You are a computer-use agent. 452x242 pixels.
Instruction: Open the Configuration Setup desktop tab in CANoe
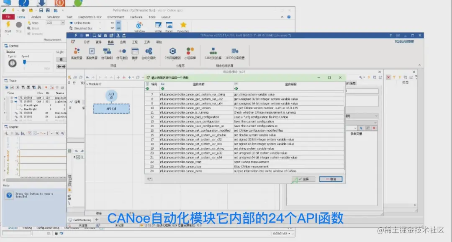coord(48,228)
